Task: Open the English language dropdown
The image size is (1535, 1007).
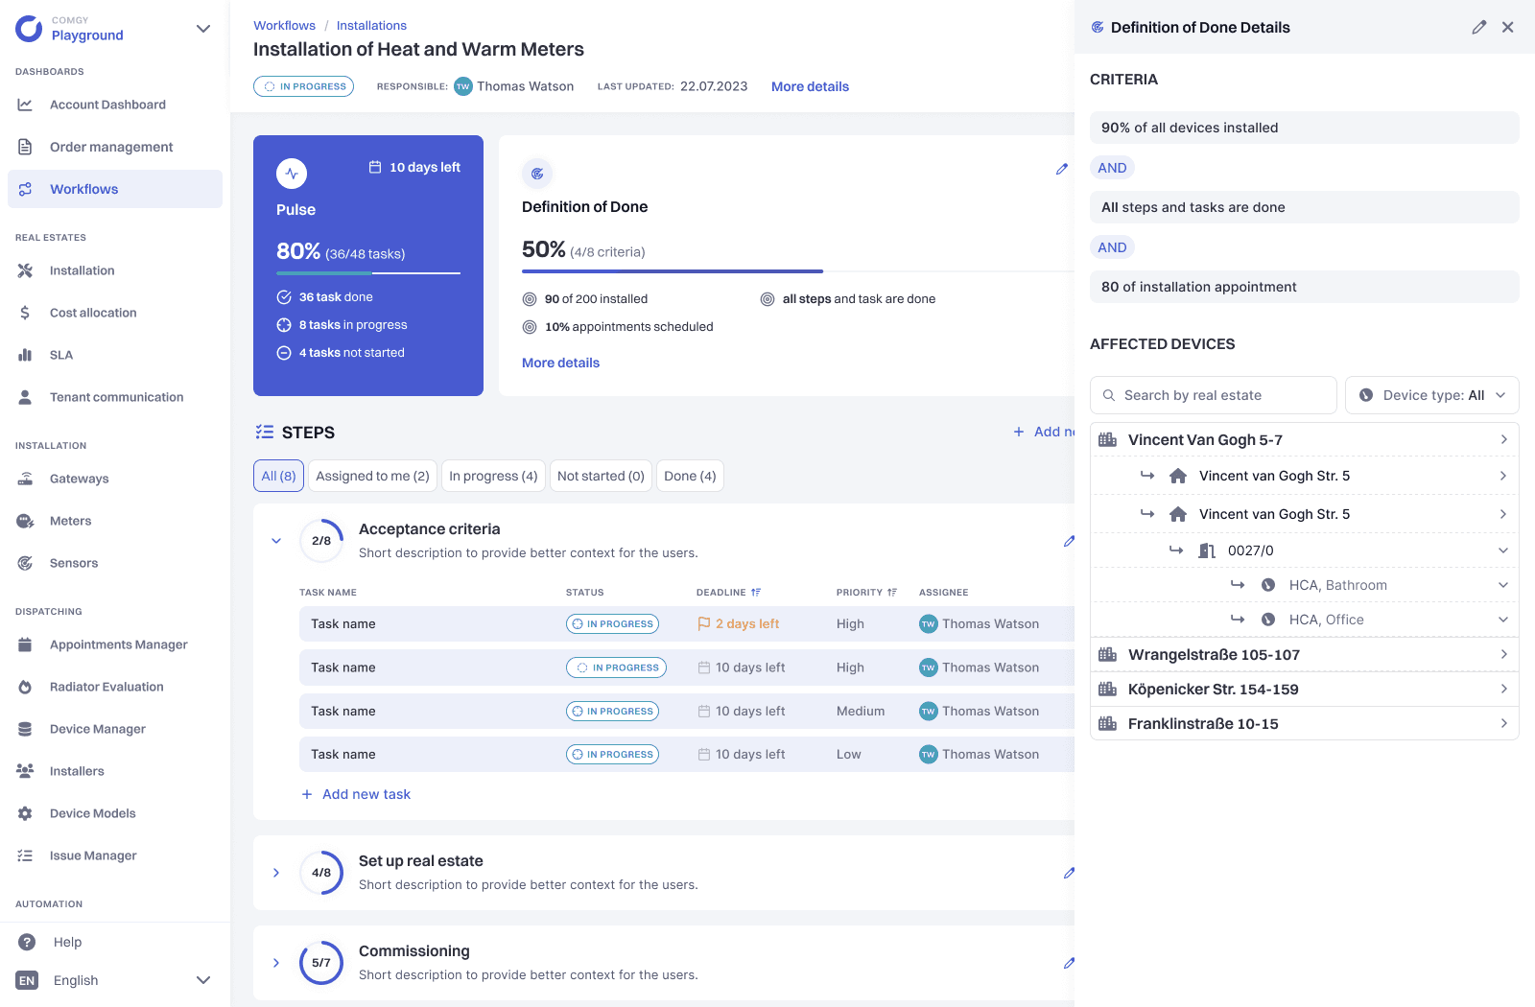Action: (x=203, y=980)
